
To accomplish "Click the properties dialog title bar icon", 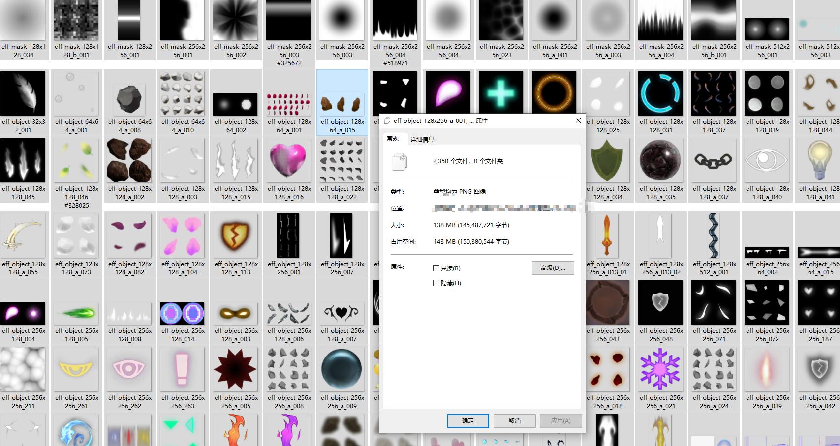I will (x=387, y=120).
